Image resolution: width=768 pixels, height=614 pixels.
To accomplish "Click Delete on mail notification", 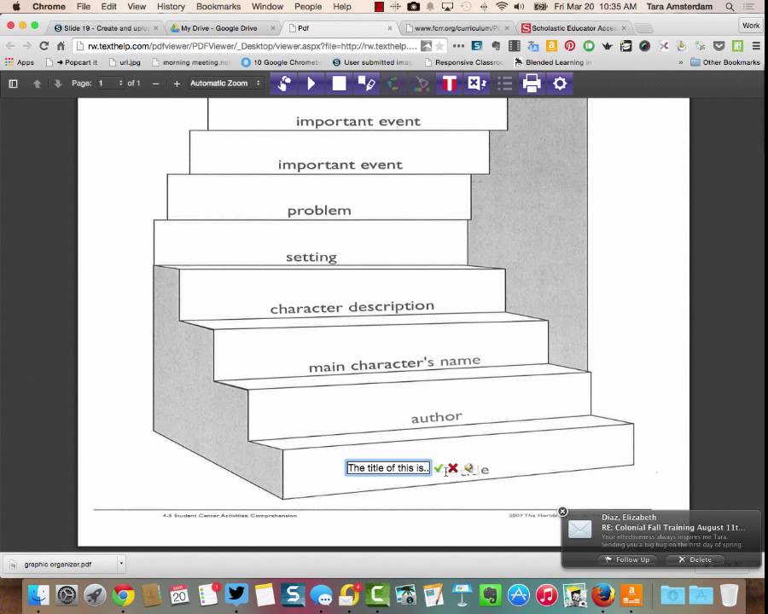I will (x=695, y=559).
